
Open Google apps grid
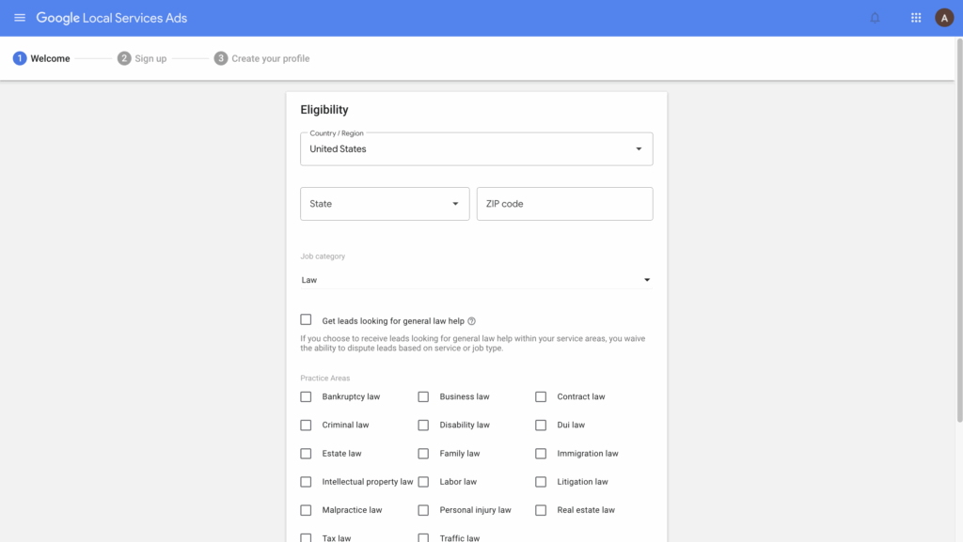click(916, 18)
